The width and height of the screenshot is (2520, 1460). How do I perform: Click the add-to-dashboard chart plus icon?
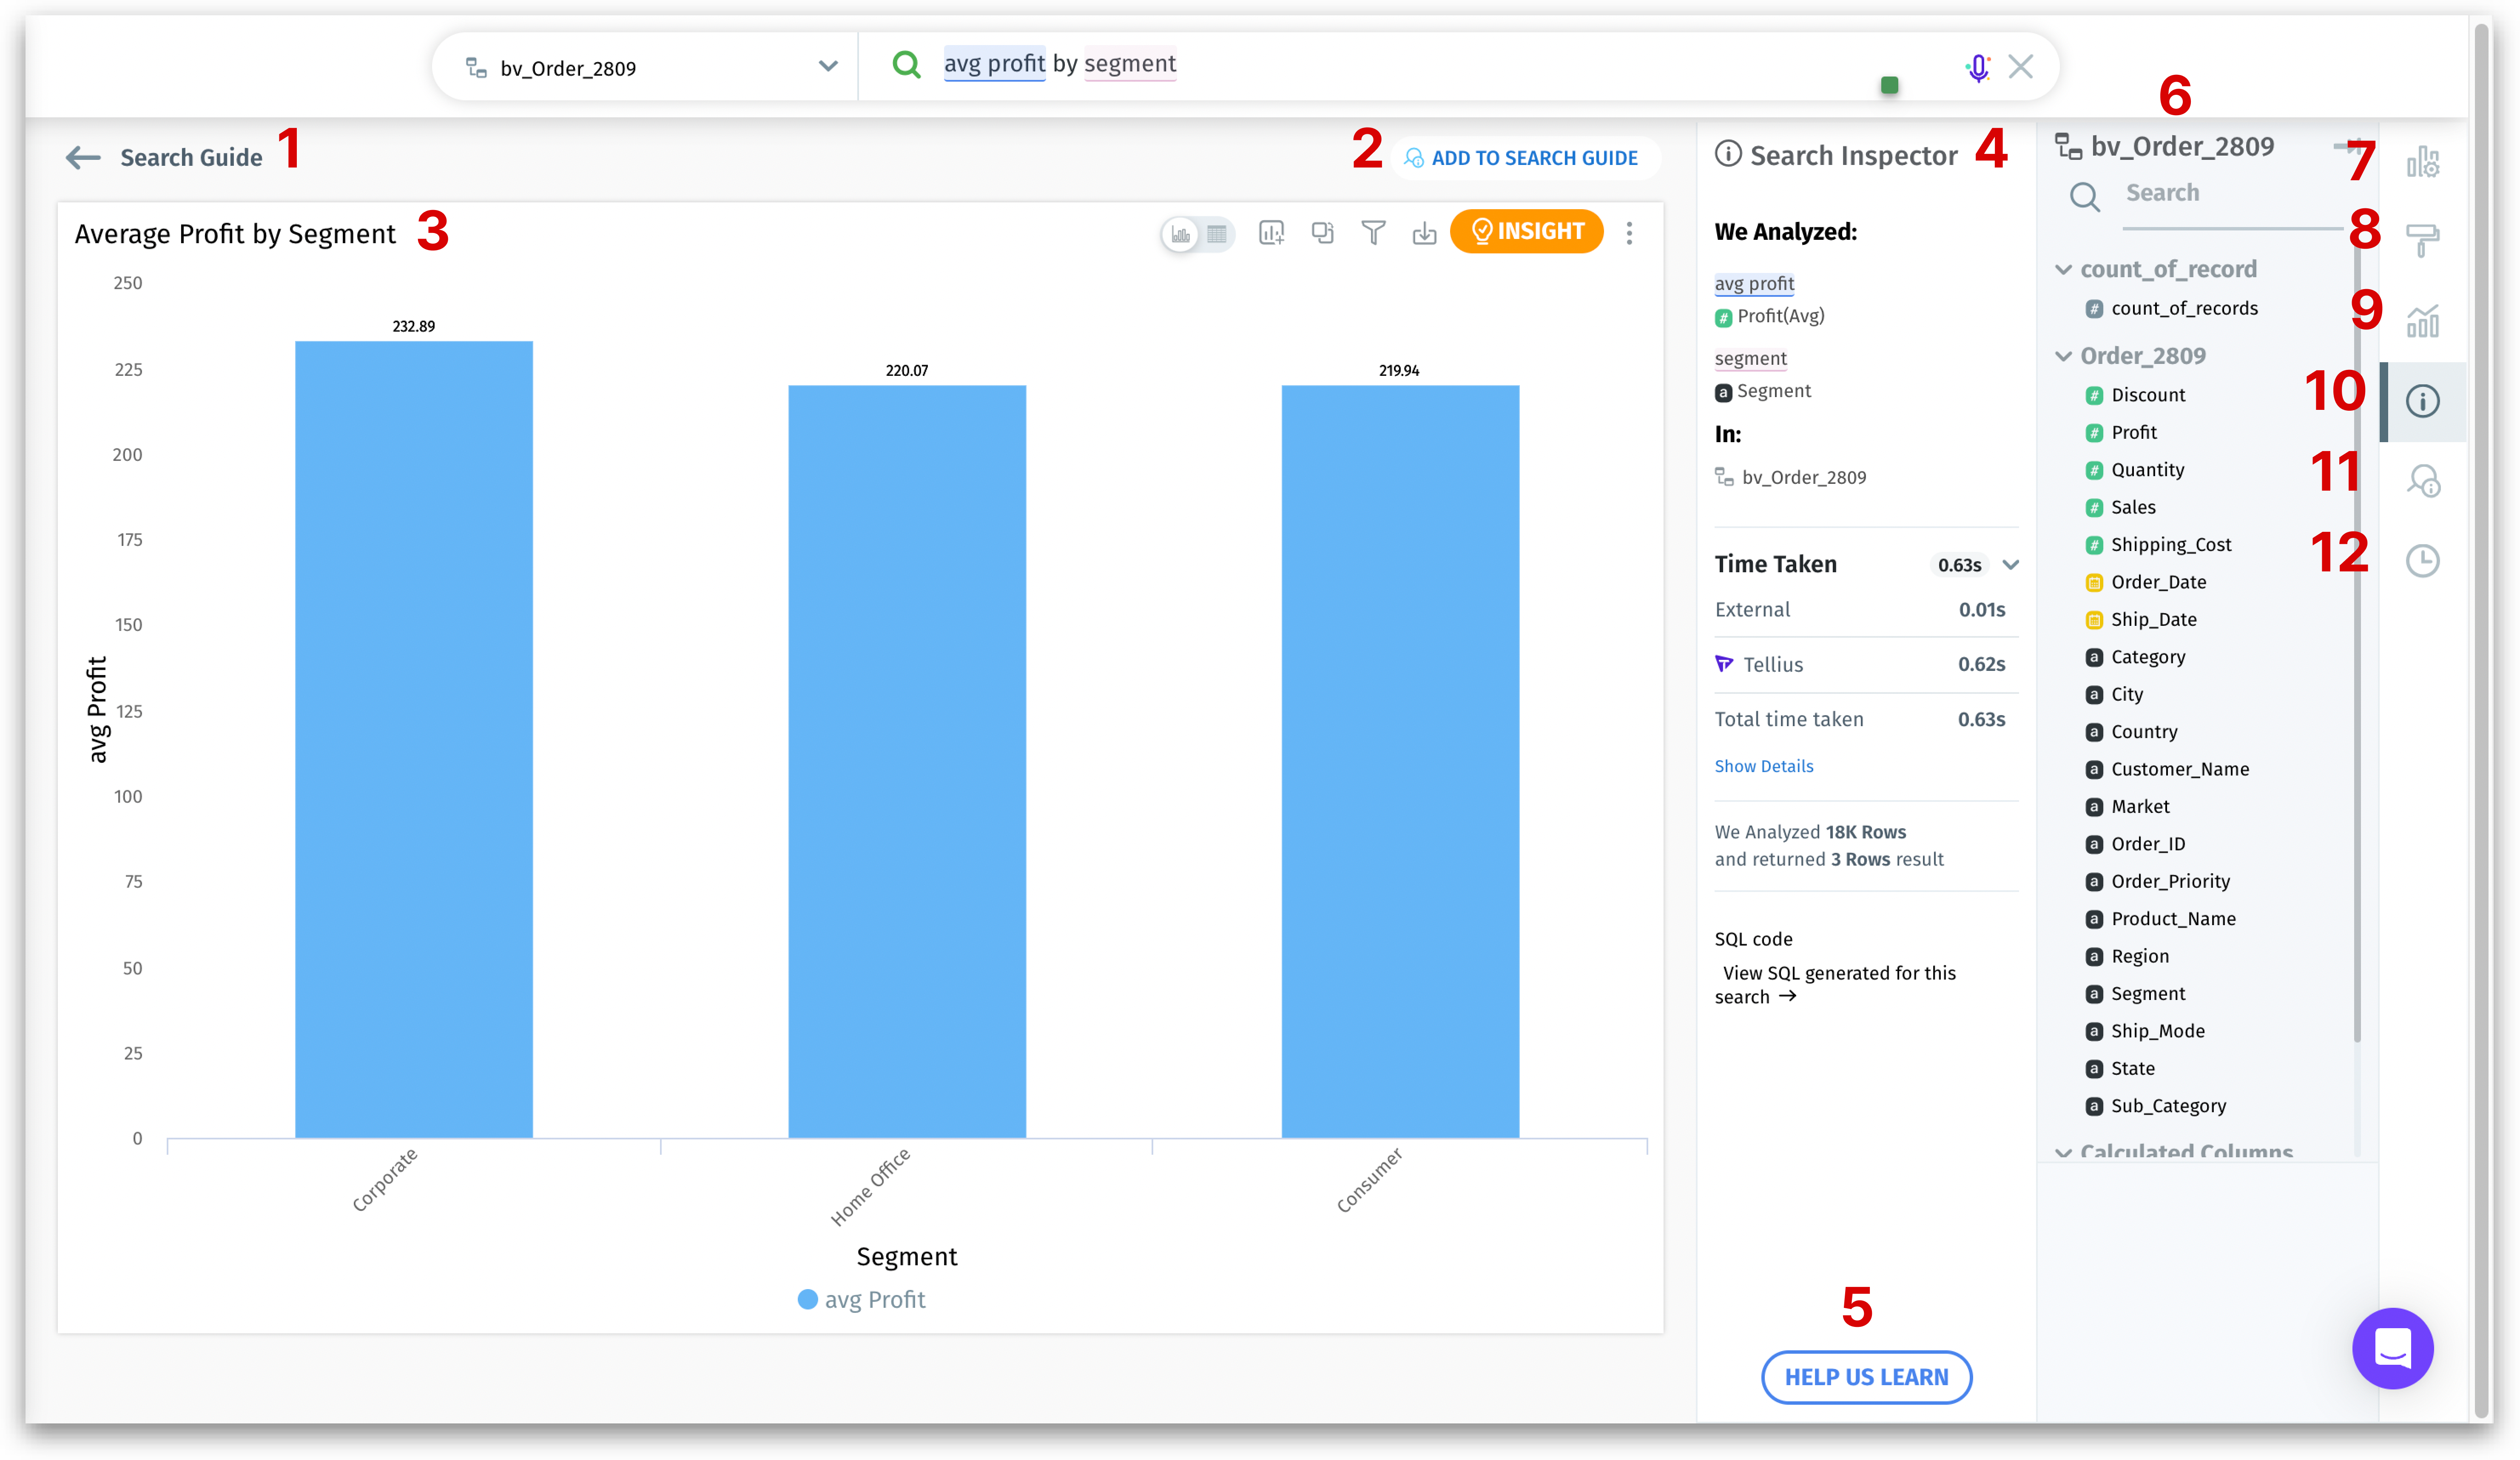point(1271,233)
